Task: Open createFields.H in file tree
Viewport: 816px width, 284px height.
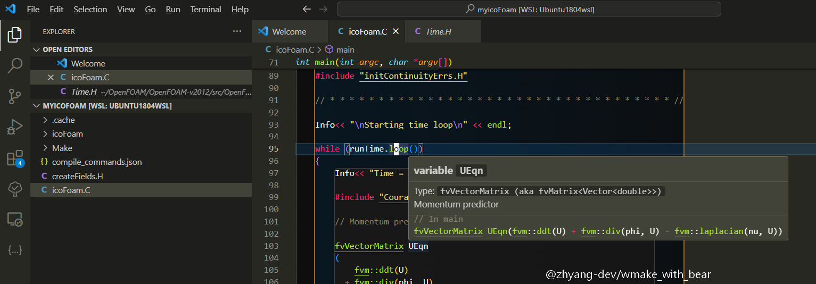Action: (x=77, y=177)
